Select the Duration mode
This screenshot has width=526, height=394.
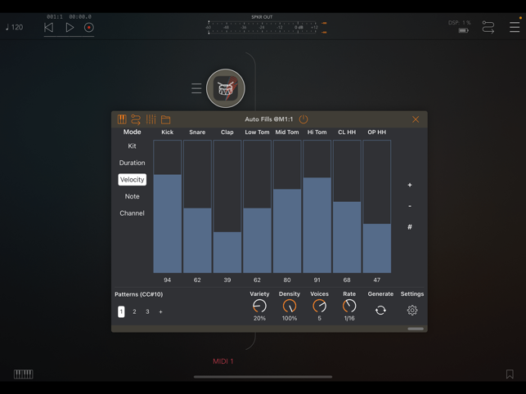click(x=132, y=163)
